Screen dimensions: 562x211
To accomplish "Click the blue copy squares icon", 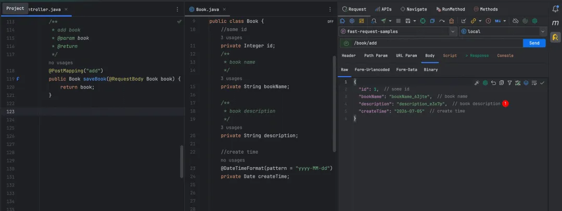I will point(432,21).
